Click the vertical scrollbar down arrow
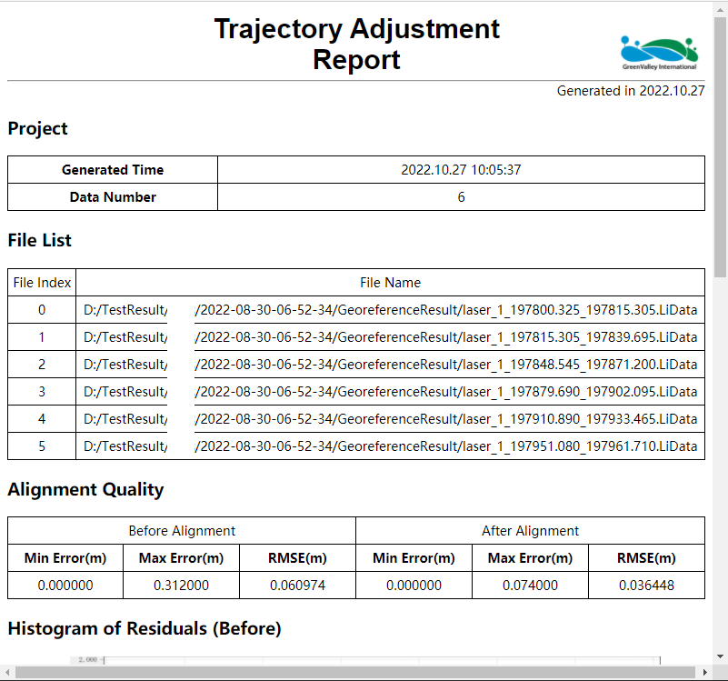The image size is (728, 681). (x=720, y=656)
